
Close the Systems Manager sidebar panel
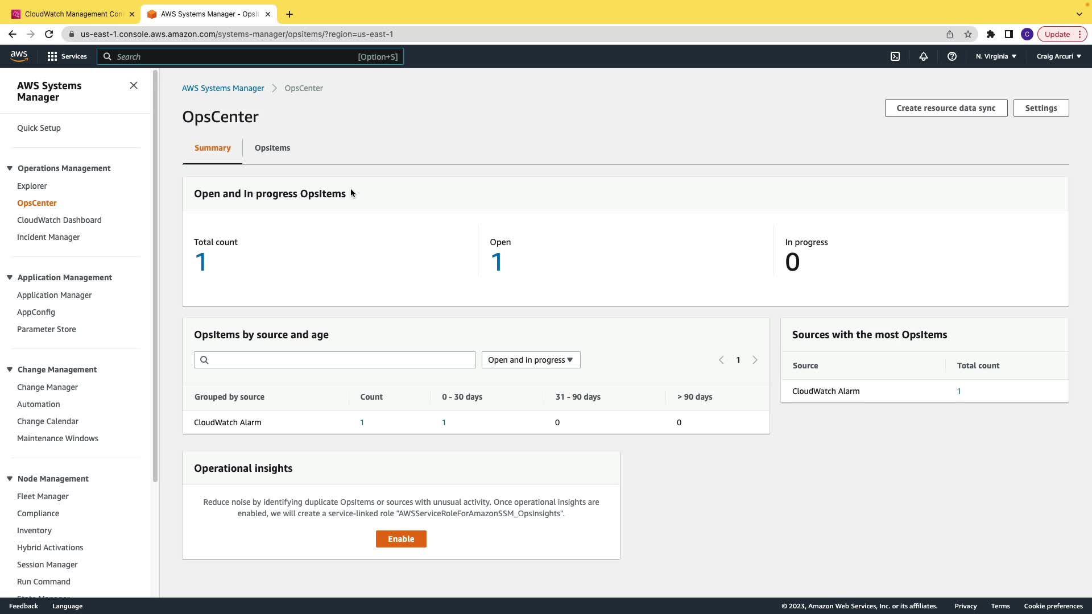coord(134,85)
